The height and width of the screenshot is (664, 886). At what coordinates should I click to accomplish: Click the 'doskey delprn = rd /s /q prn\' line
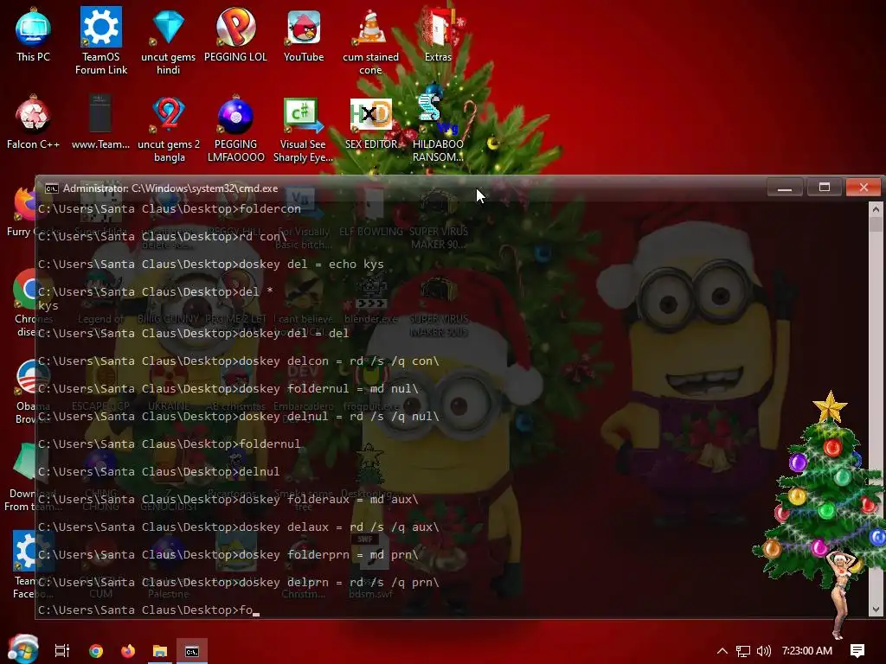tap(239, 582)
